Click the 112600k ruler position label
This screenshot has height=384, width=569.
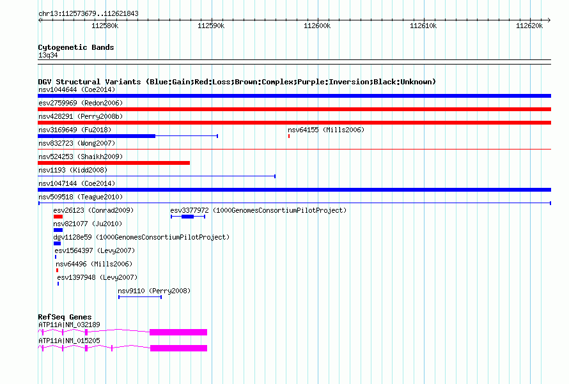point(317,26)
